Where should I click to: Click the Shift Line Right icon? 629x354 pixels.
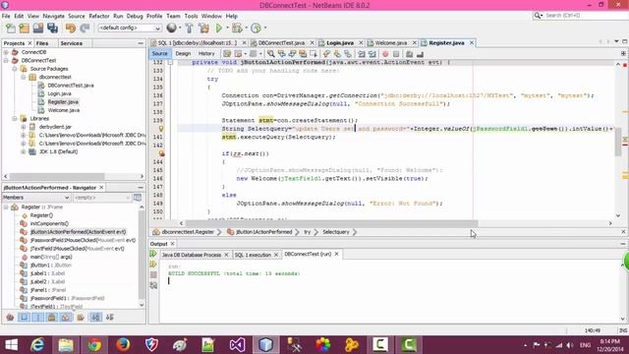click(x=372, y=54)
